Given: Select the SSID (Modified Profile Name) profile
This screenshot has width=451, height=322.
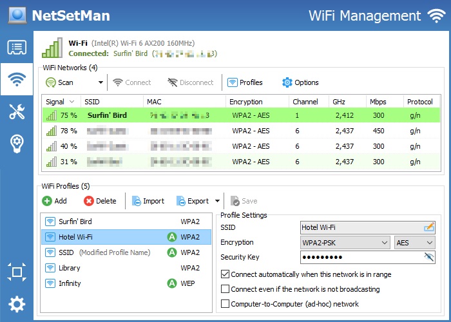Looking at the screenshot, I should click(x=126, y=252).
